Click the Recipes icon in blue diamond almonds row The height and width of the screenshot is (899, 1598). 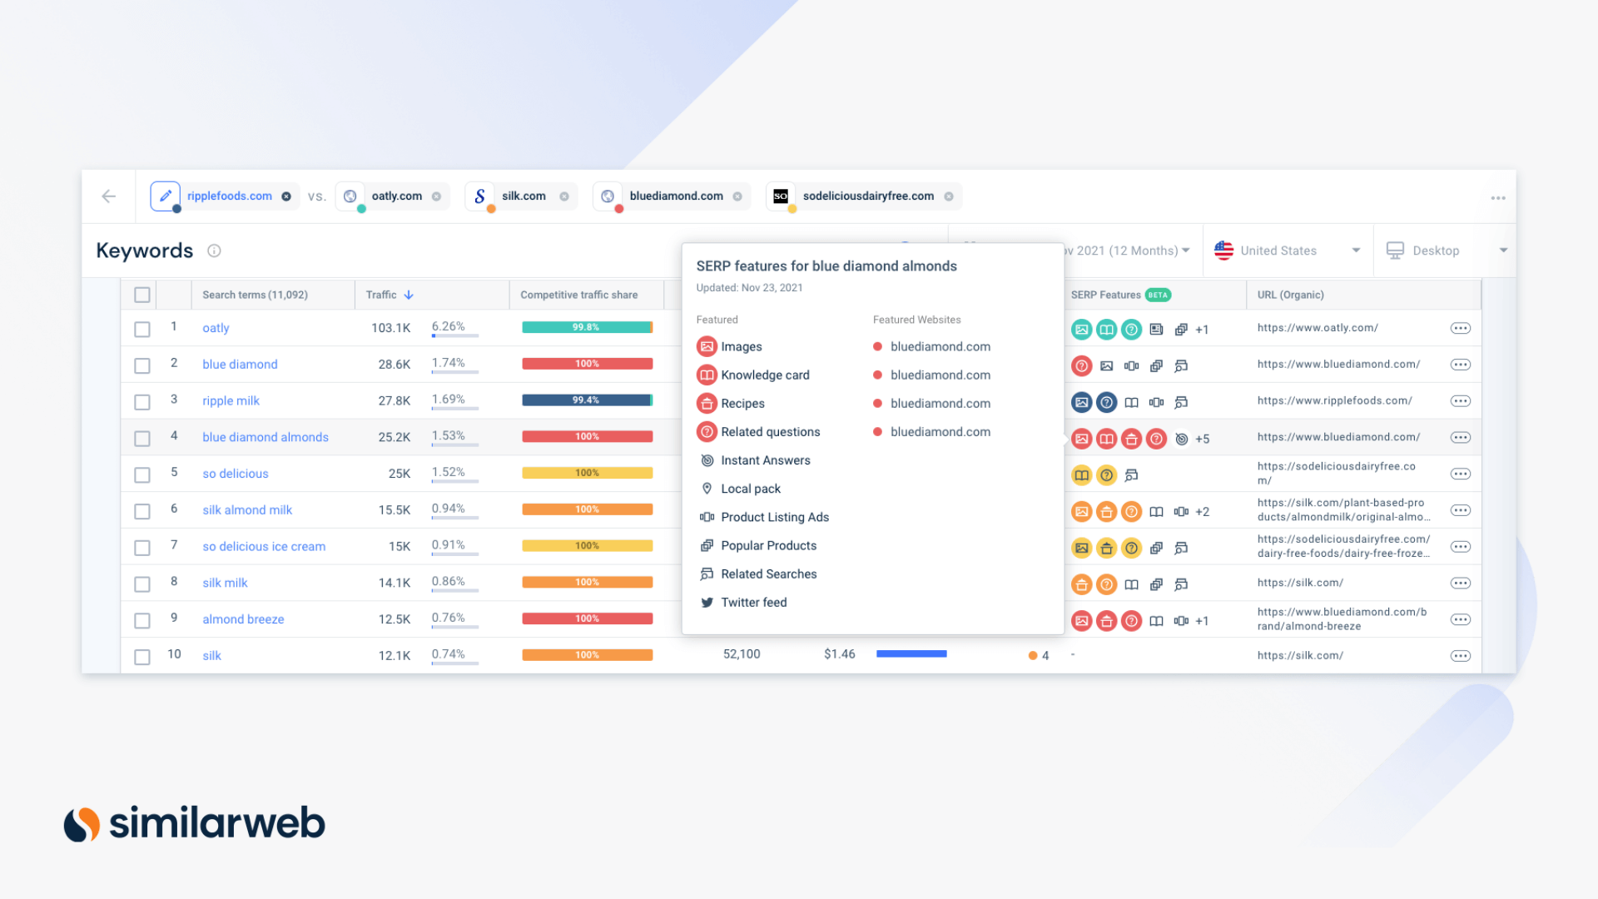(x=1131, y=439)
